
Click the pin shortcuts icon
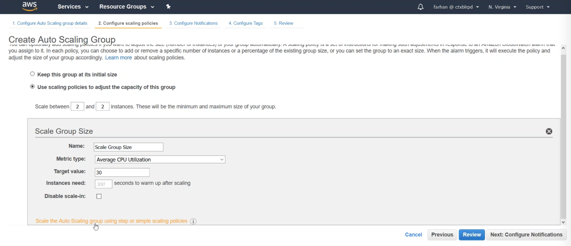pyautogui.click(x=168, y=7)
